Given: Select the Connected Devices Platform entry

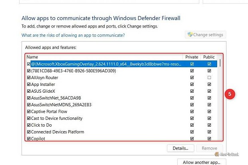Looking at the screenshot, I should pos(58,132).
